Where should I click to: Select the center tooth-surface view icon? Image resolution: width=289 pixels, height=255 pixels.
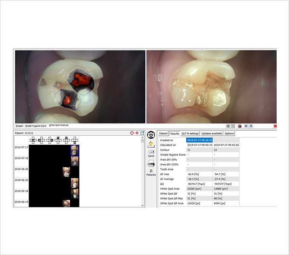(x=33, y=140)
